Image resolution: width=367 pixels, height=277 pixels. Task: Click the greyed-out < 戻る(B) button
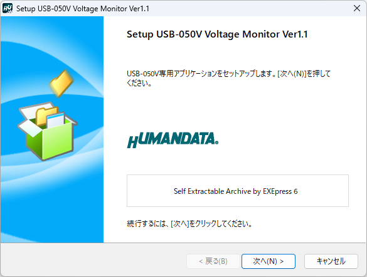213,261
